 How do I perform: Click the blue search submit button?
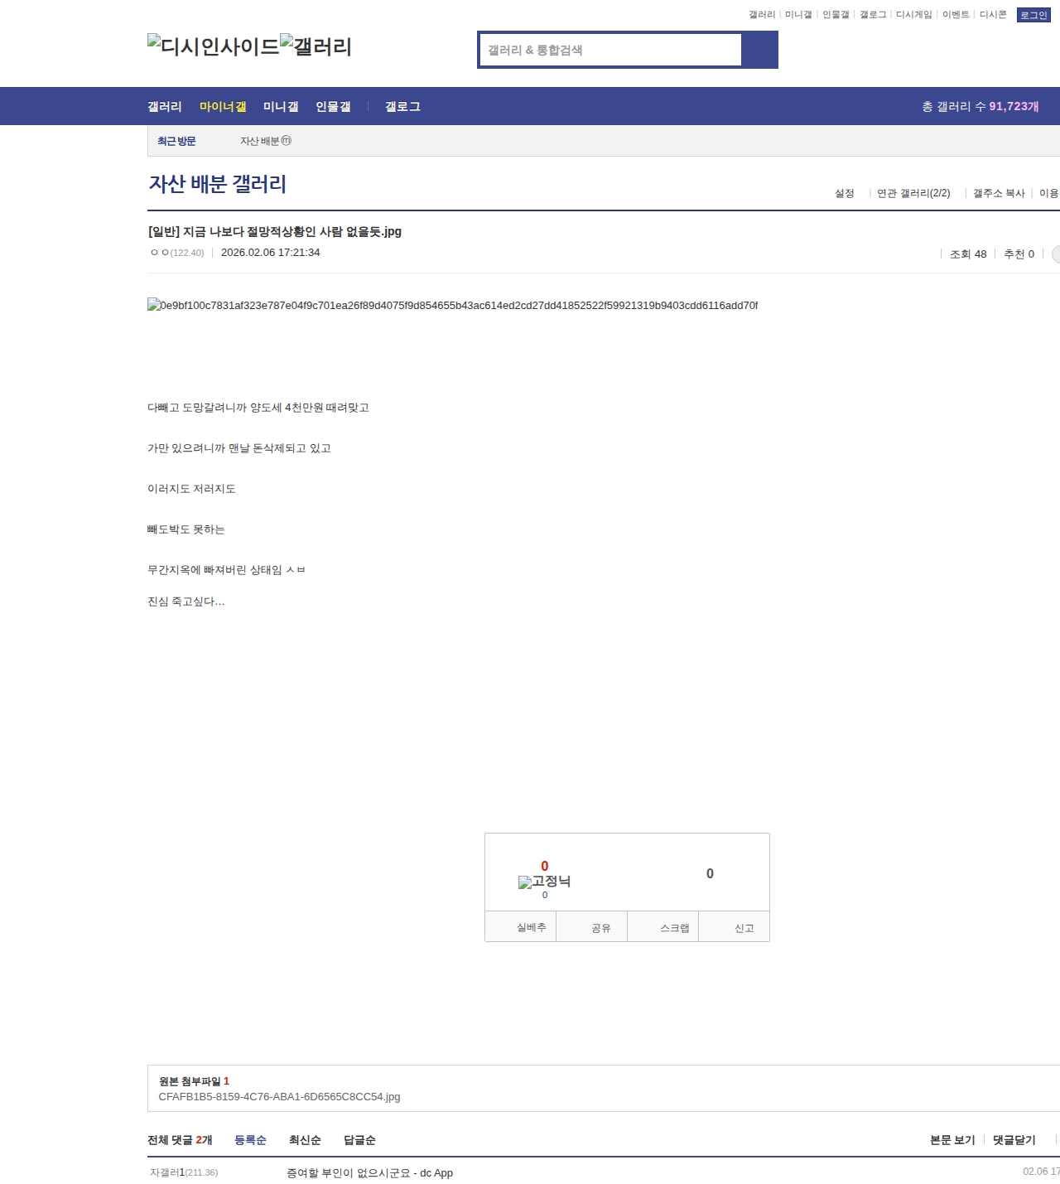point(759,50)
